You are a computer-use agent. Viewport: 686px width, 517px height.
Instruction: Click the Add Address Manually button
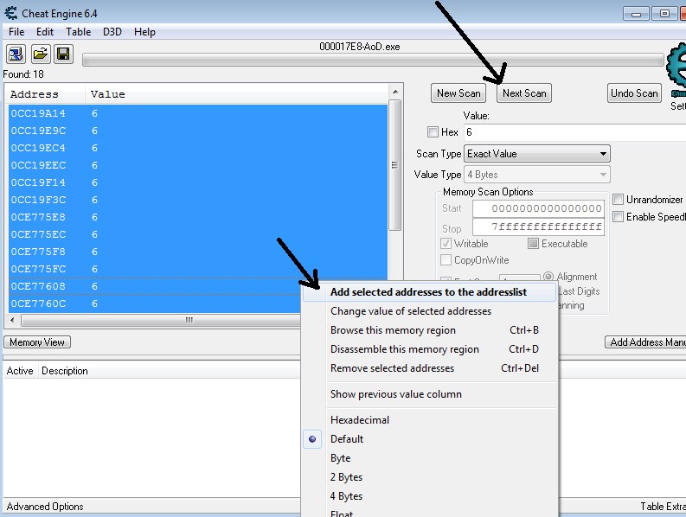(x=645, y=342)
